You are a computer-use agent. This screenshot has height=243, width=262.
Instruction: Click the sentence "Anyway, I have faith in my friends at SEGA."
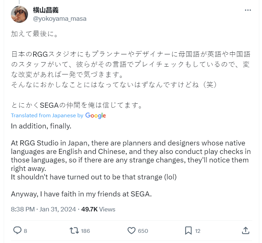pyautogui.click(x=81, y=194)
